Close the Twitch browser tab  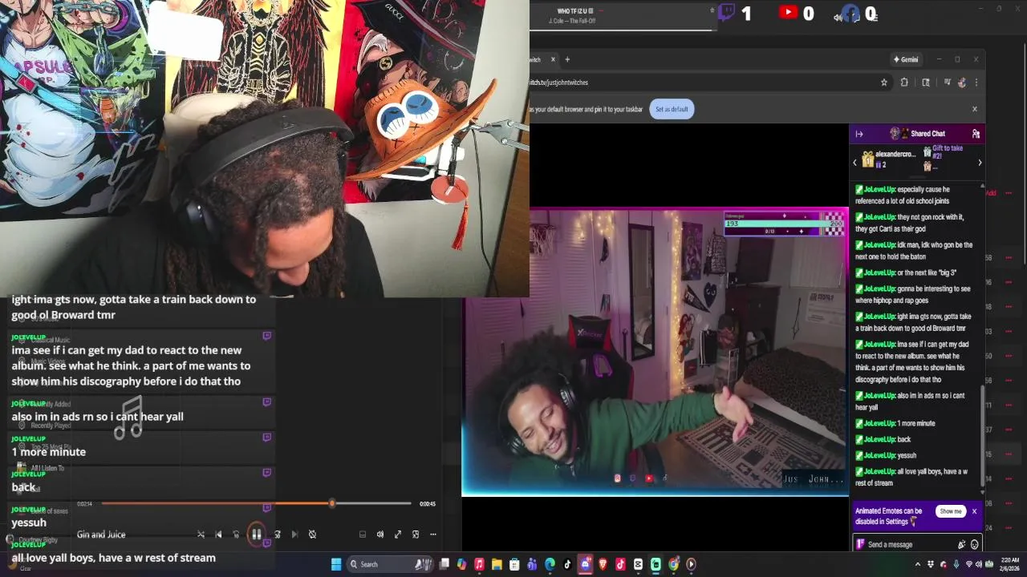click(551, 59)
